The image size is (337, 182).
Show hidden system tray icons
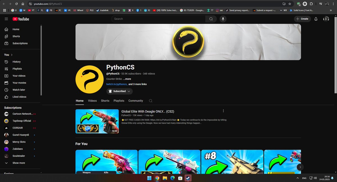click(x=298, y=178)
